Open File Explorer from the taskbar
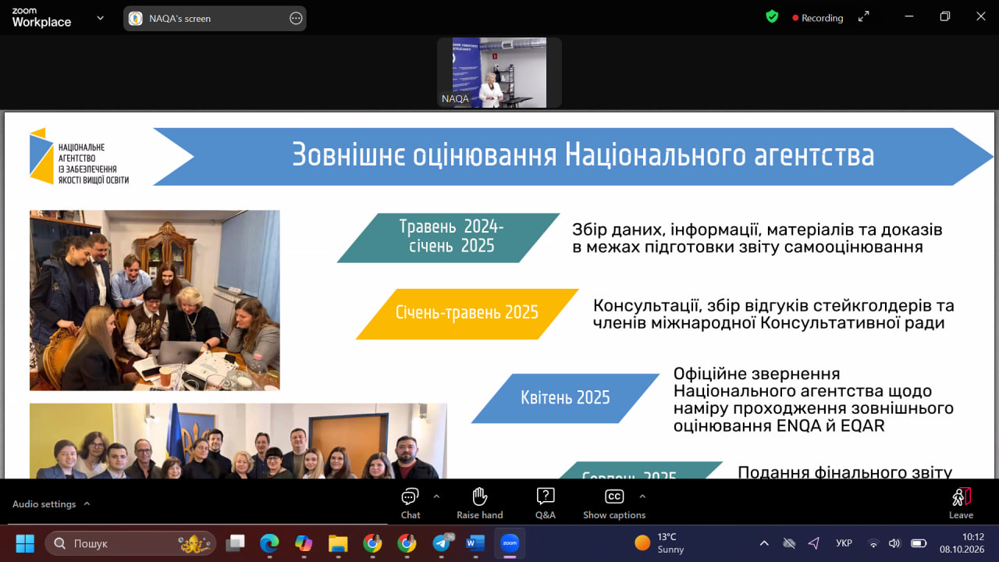The image size is (999, 562). coord(338,543)
